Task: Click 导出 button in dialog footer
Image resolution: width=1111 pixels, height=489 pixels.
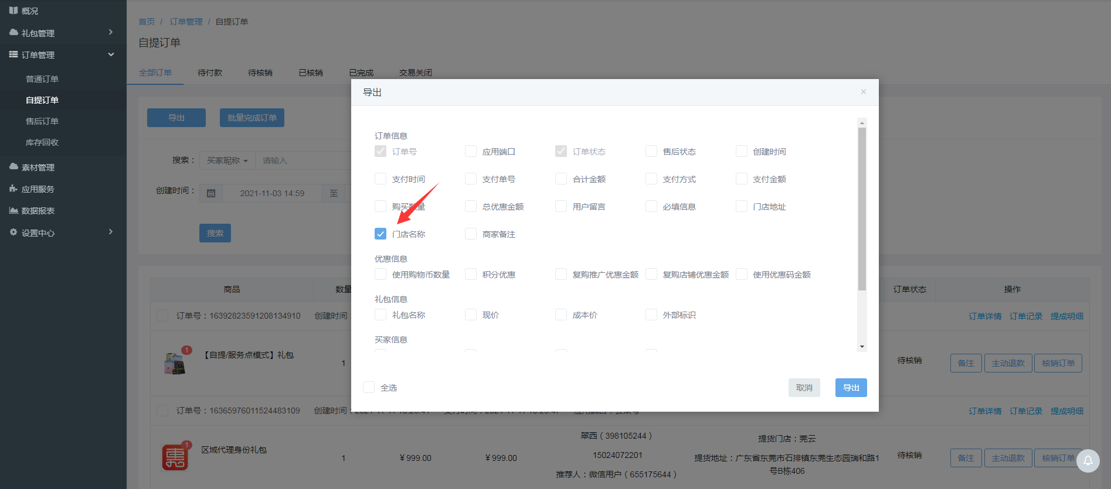Action: (x=851, y=388)
